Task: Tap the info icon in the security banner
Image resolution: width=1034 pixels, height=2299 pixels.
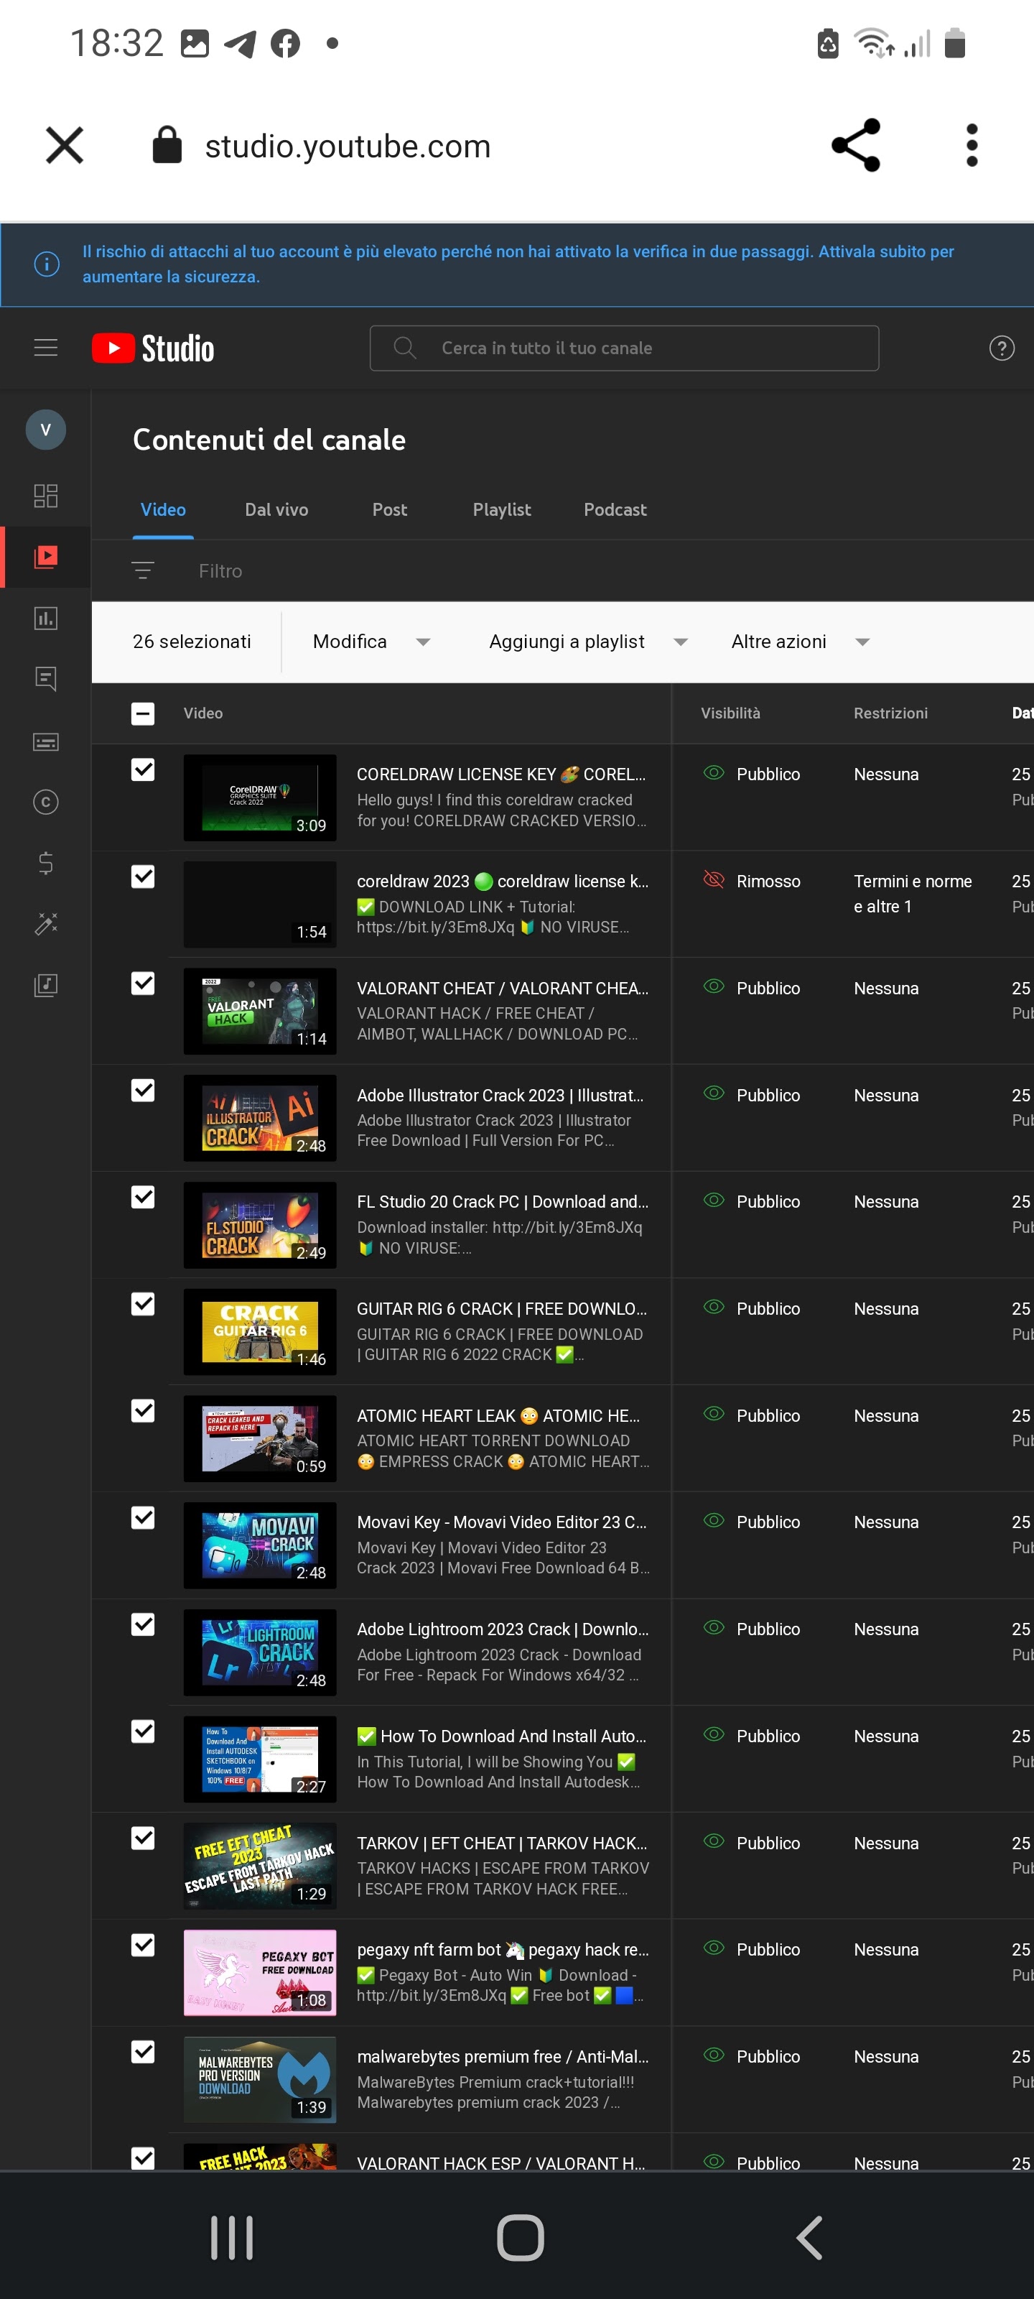Action: pos(47,264)
